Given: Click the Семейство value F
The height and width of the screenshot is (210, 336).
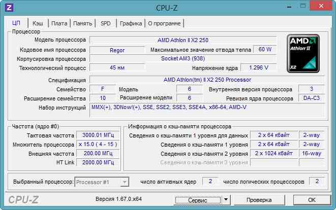Looking at the screenshot, I should [103, 89].
